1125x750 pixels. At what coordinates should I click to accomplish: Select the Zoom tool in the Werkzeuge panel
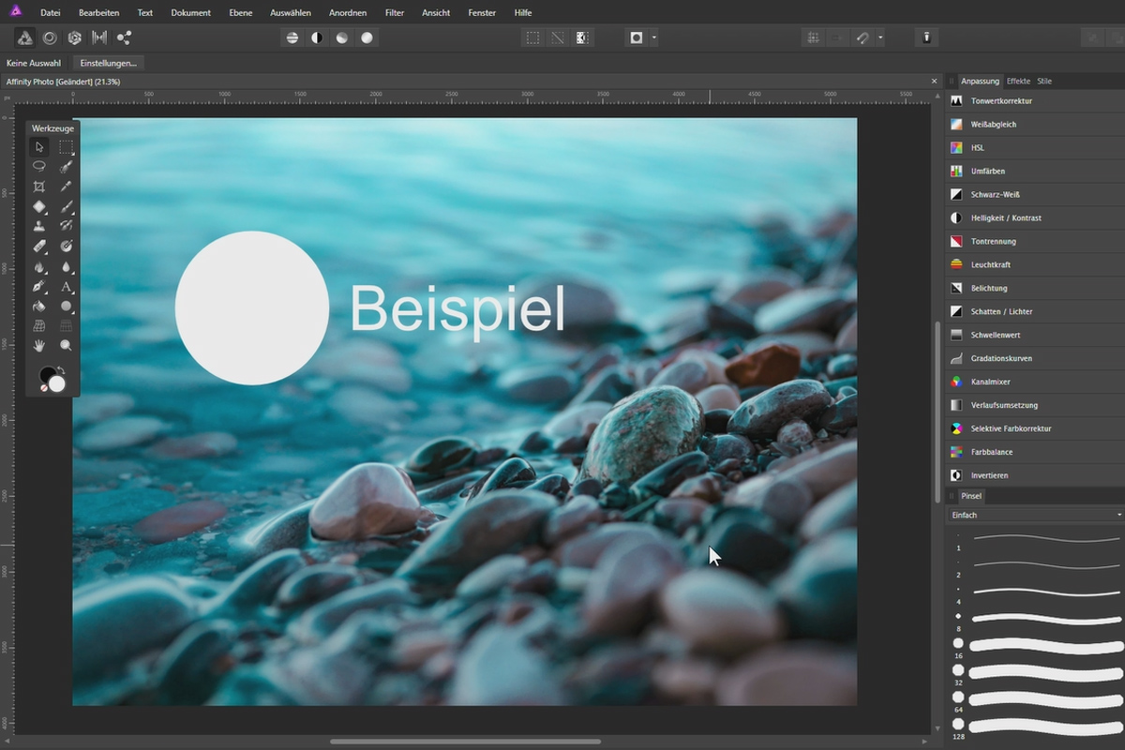tap(66, 345)
